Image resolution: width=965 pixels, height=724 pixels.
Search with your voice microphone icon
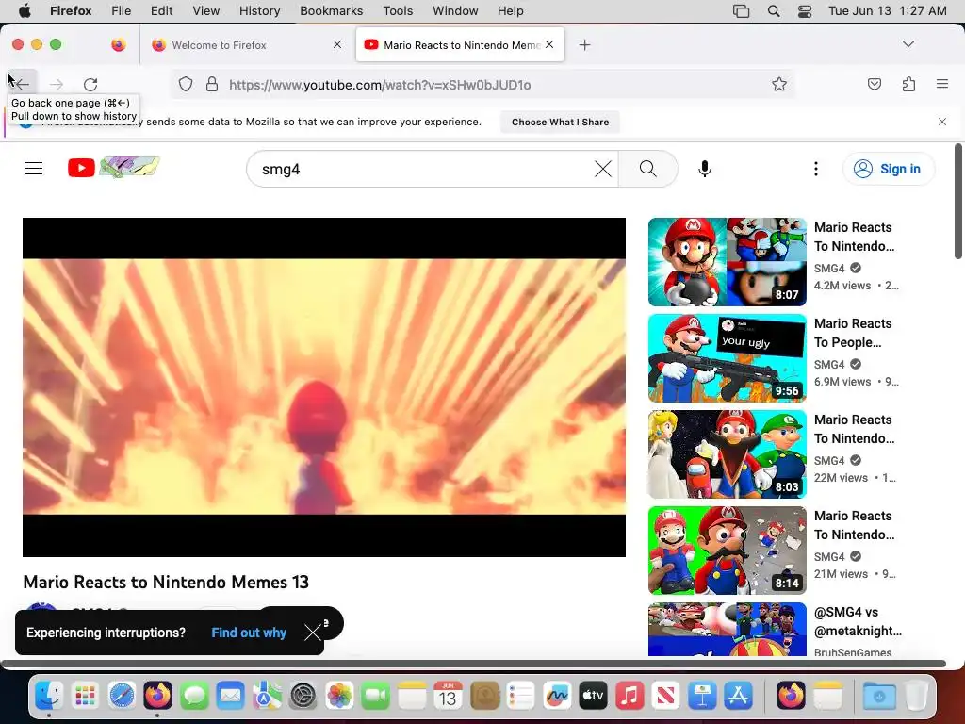705,169
